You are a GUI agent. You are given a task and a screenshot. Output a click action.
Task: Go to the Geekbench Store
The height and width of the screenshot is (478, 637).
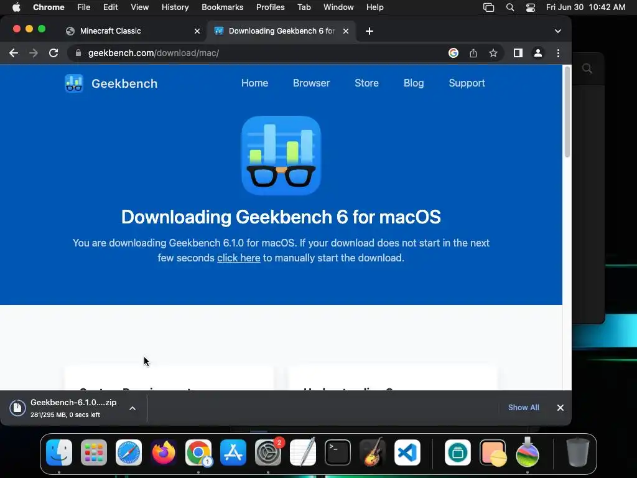(366, 83)
